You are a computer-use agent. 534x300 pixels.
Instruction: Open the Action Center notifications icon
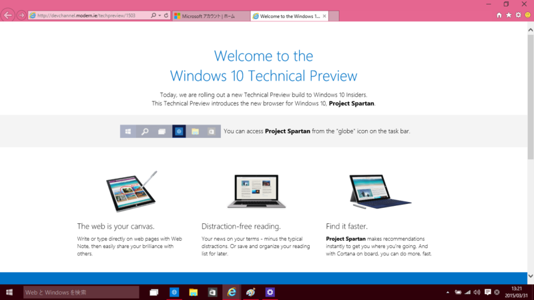coord(488,292)
